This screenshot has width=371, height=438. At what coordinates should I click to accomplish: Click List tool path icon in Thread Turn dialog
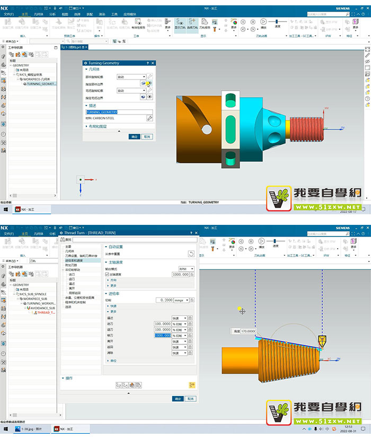point(138,385)
